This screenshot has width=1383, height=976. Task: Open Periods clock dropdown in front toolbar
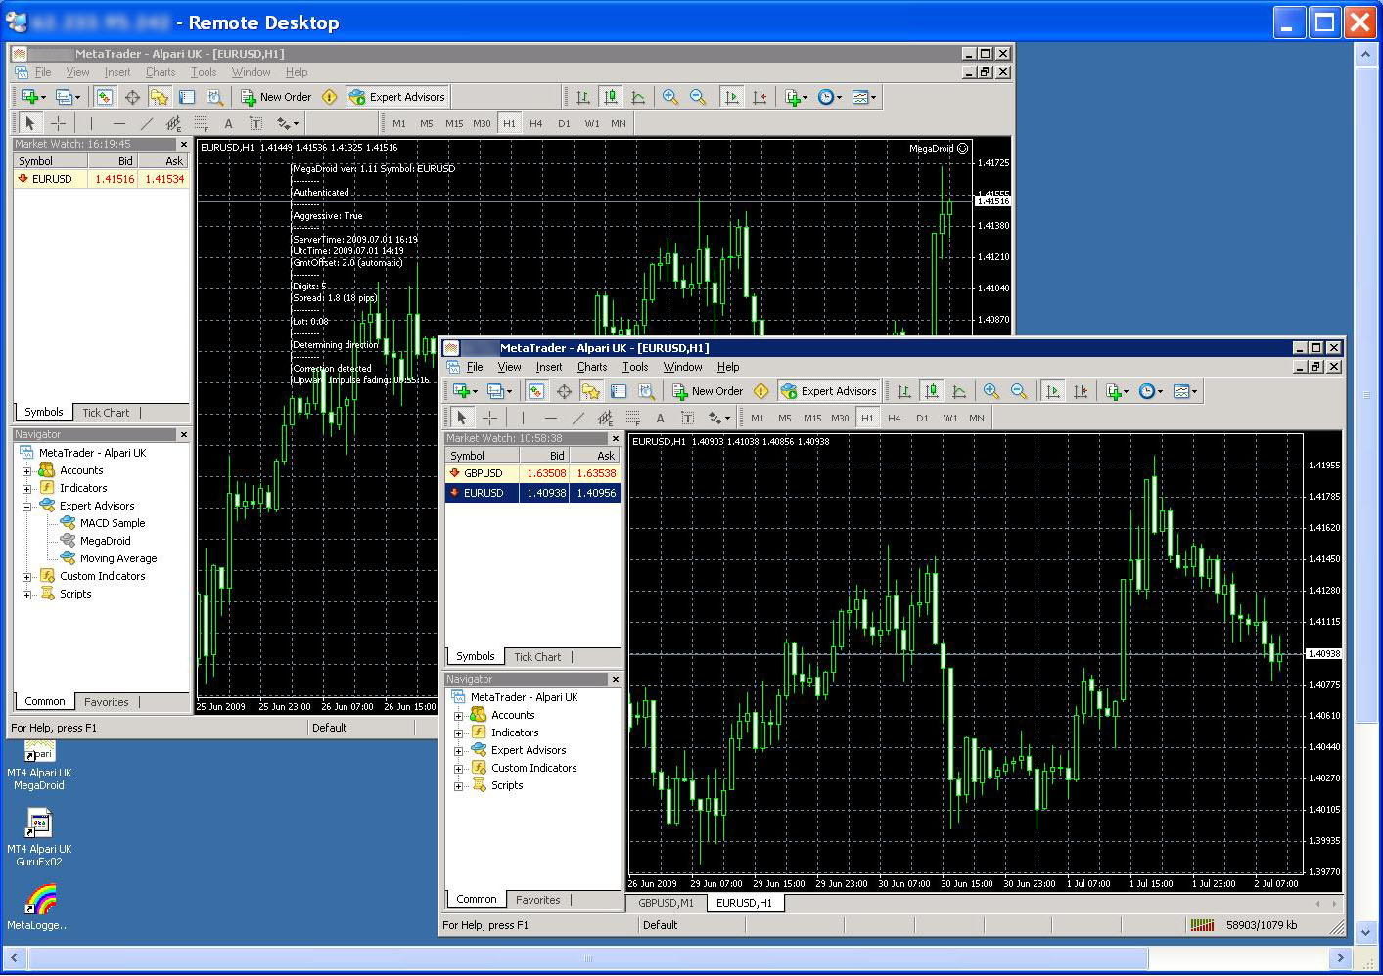(x=1151, y=391)
